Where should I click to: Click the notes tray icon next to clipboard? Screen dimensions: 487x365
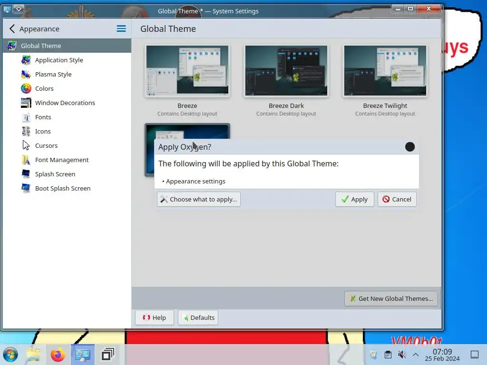click(x=374, y=355)
